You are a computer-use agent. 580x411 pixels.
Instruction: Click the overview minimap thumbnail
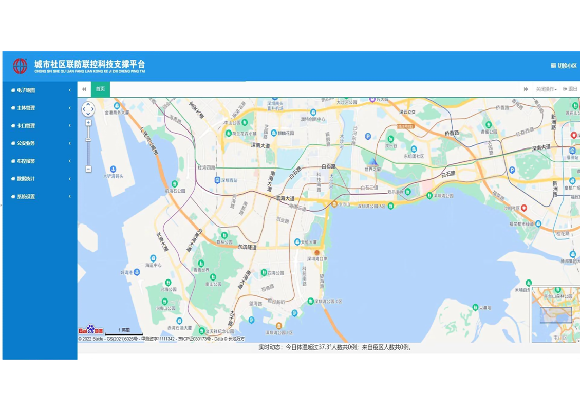tap(556, 314)
